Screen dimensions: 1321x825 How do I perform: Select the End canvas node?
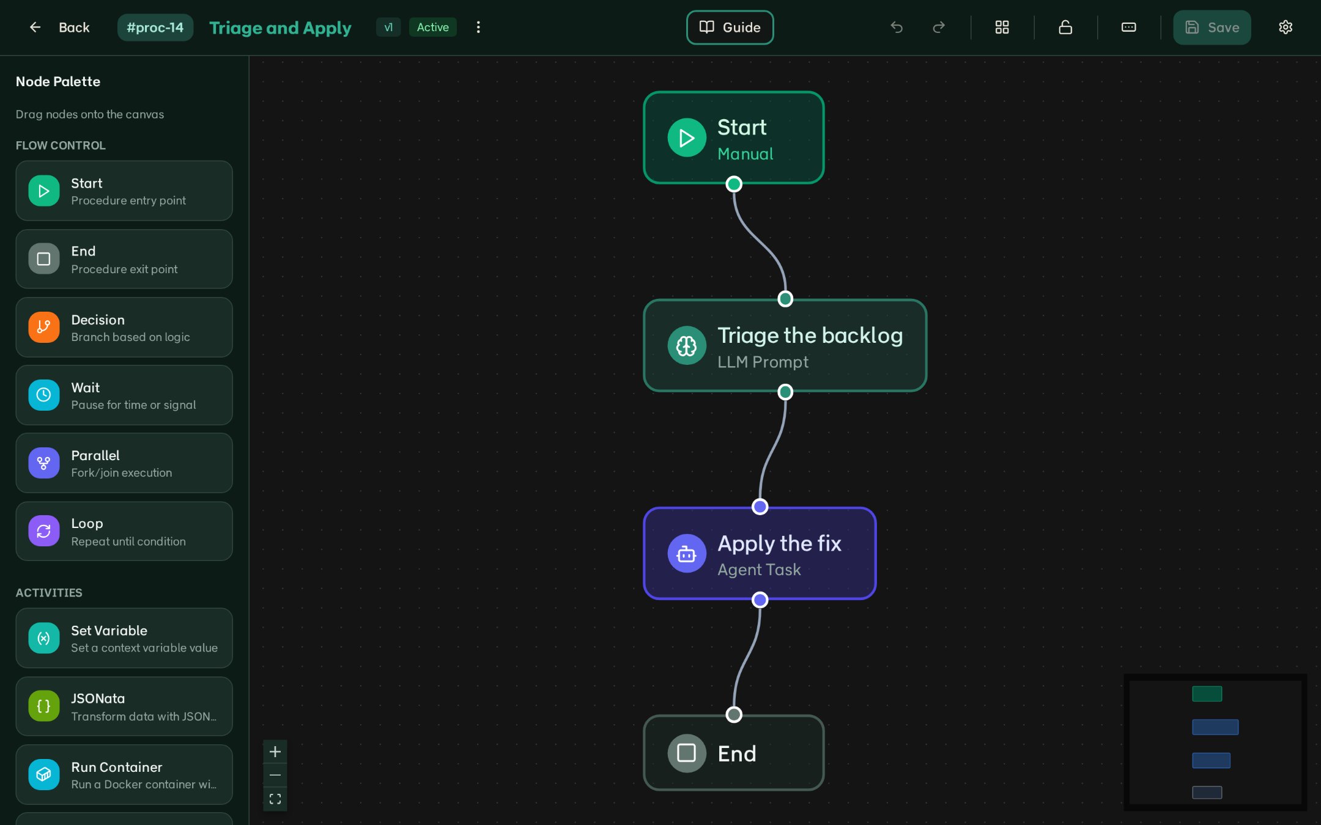point(733,753)
